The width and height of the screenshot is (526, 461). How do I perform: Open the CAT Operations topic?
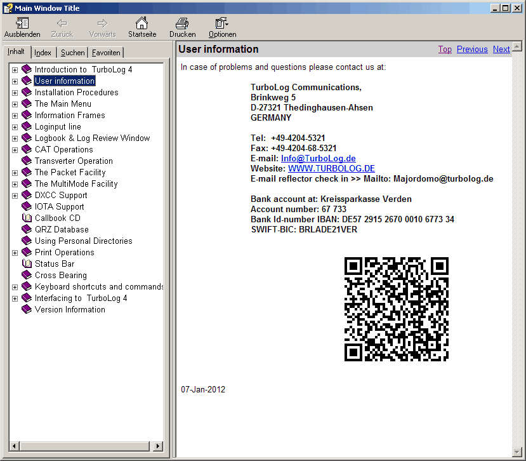pyautogui.click(x=63, y=149)
